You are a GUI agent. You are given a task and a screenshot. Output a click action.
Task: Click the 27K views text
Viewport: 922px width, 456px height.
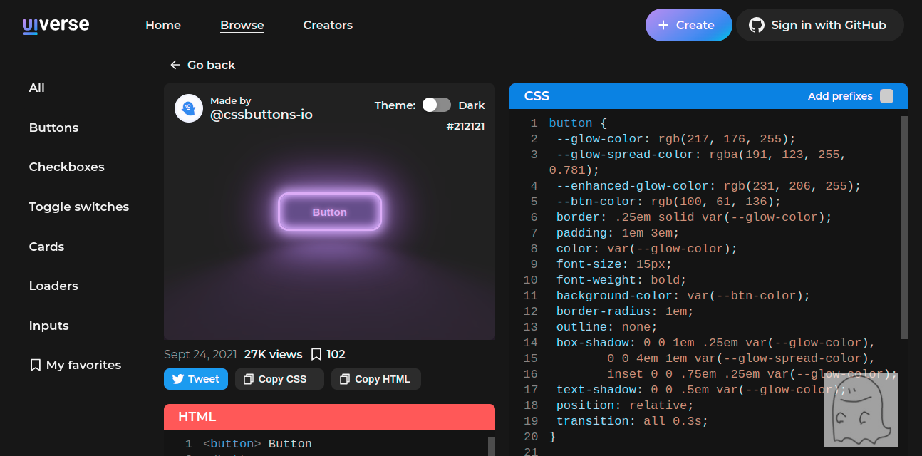(x=273, y=354)
